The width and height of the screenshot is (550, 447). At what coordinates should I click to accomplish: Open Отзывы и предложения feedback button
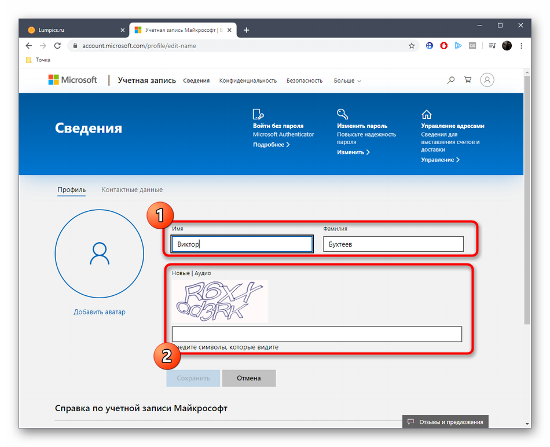(445, 422)
